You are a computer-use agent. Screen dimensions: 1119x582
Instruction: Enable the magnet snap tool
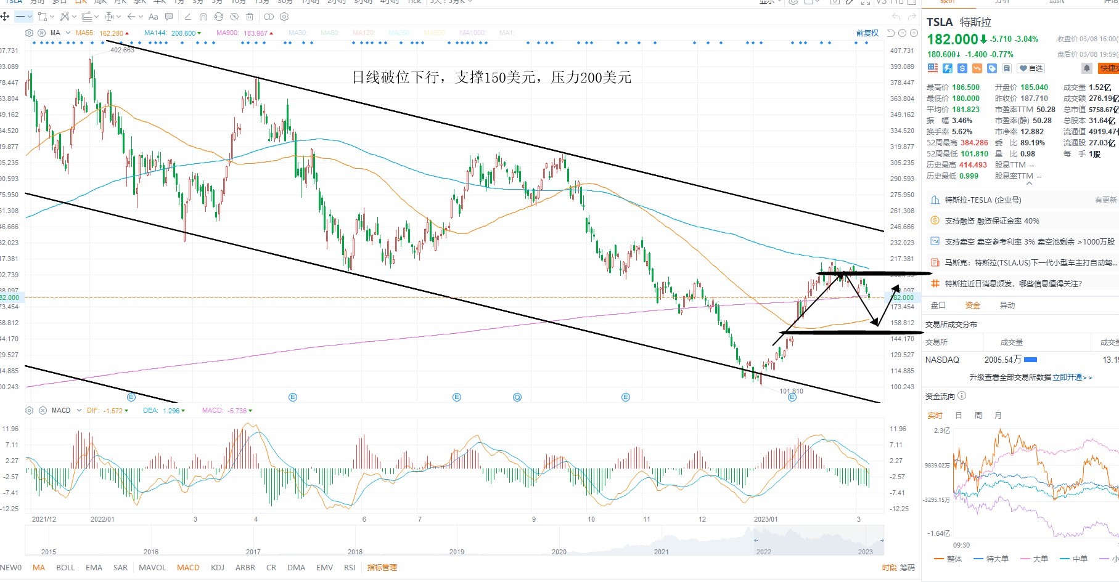coord(203,17)
